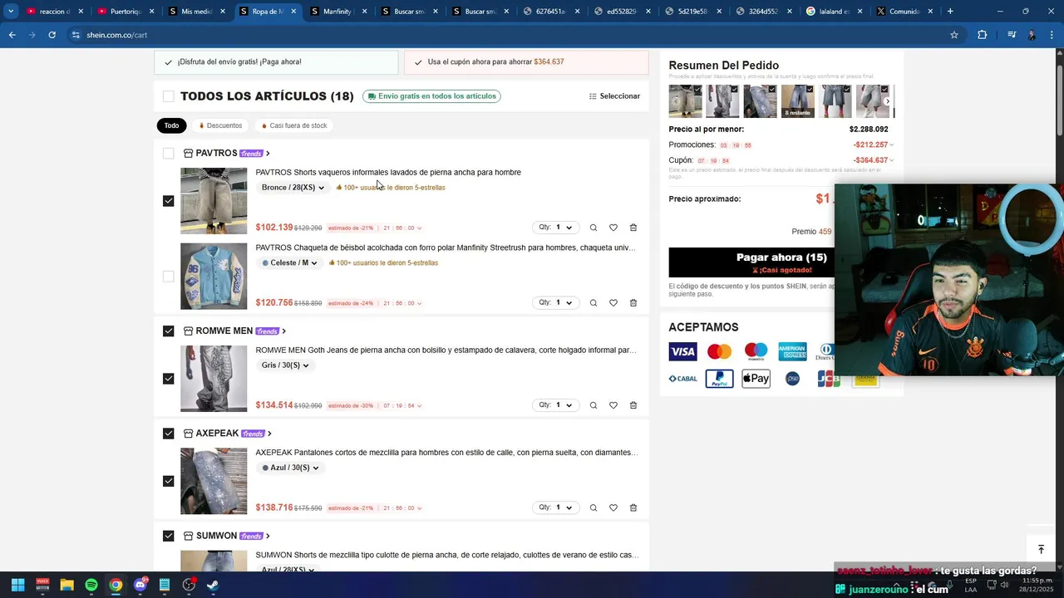Change quantity for PAVTROS Chaqueta de béisbol
The height and width of the screenshot is (598, 1064).
pos(555,303)
